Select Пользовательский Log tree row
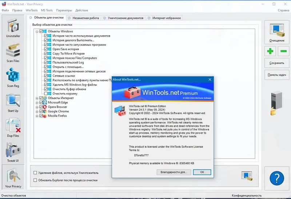Viewport: 291px width, 199px height. 68,62
